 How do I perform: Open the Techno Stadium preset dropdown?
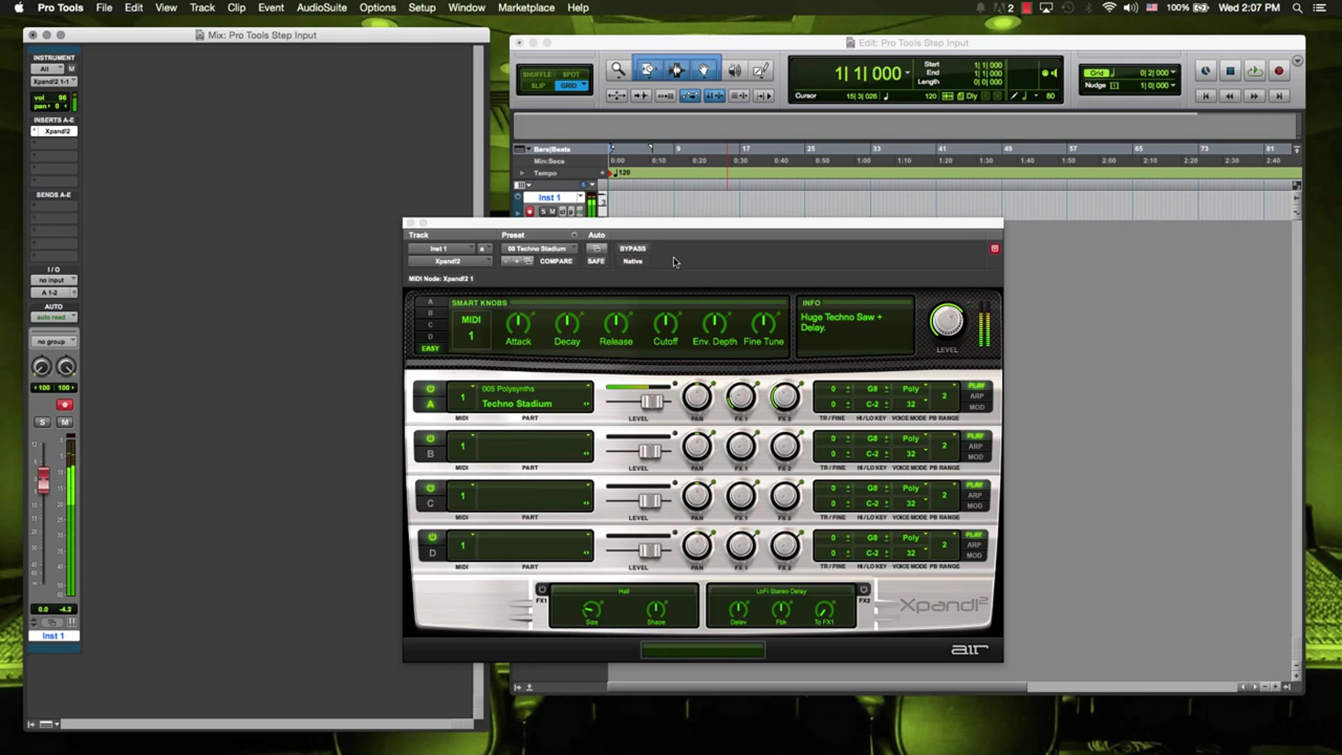pyautogui.click(x=540, y=248)
